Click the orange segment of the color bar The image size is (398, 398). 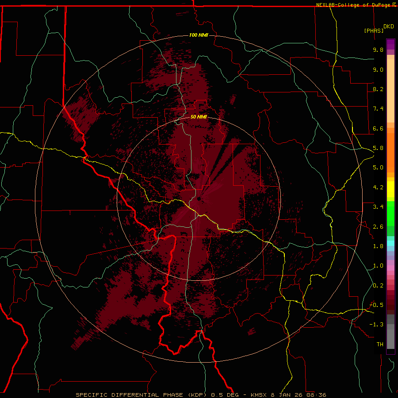click(x=390, y=153)
